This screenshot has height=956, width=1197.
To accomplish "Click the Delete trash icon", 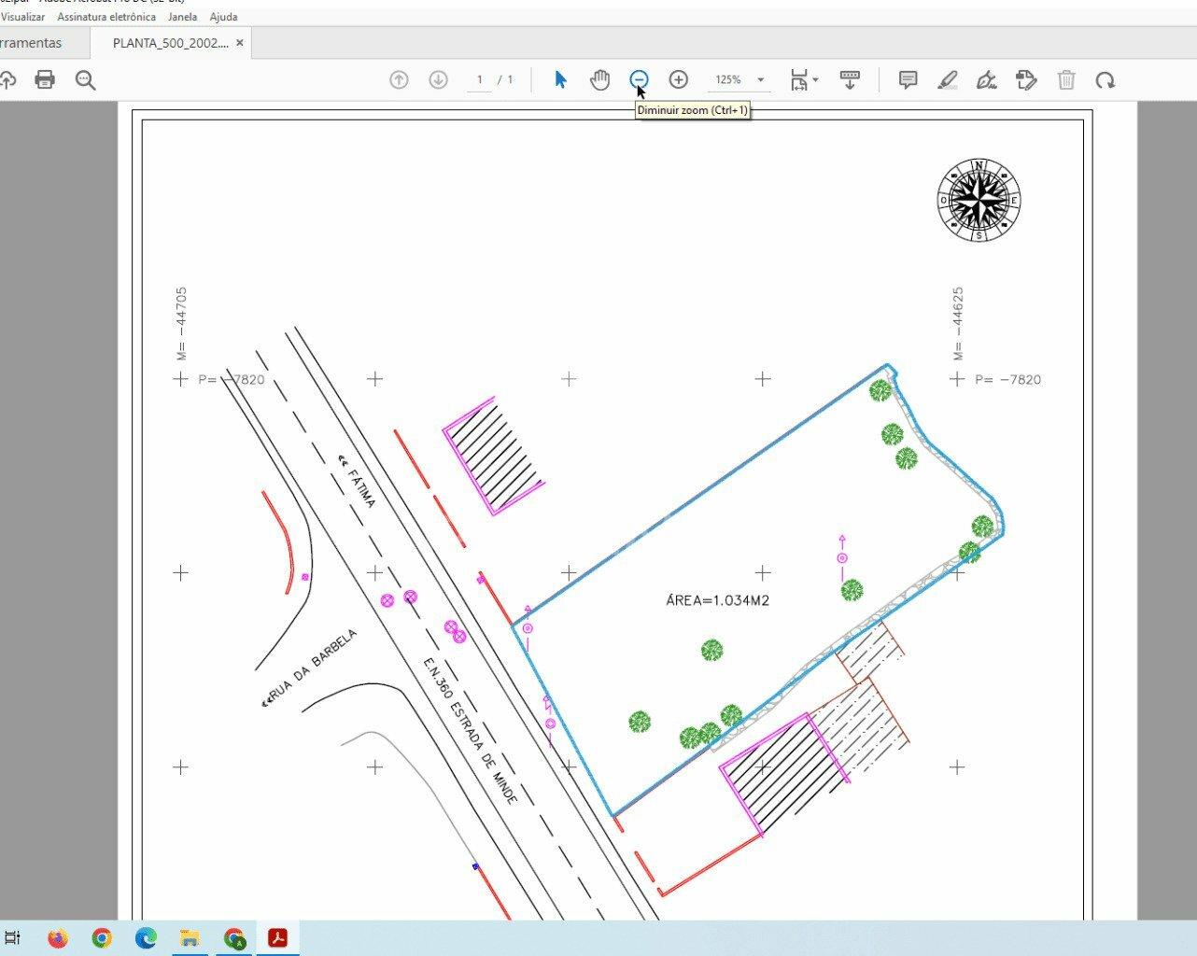I will tap(1066, 80).
